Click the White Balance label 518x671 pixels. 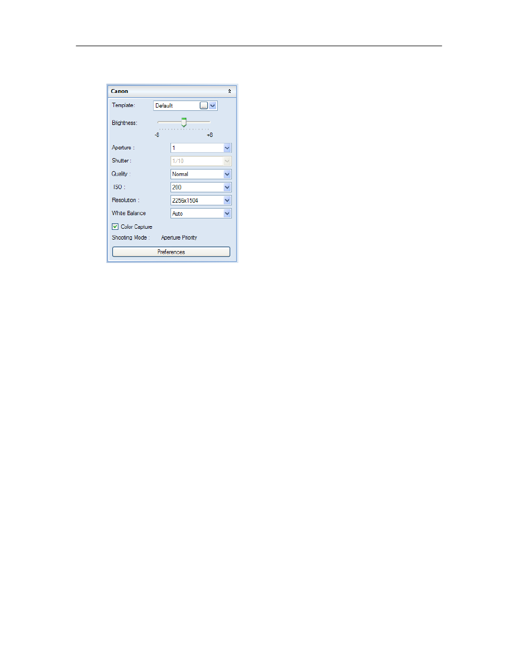pyautogui.click(x=129, y=213)
